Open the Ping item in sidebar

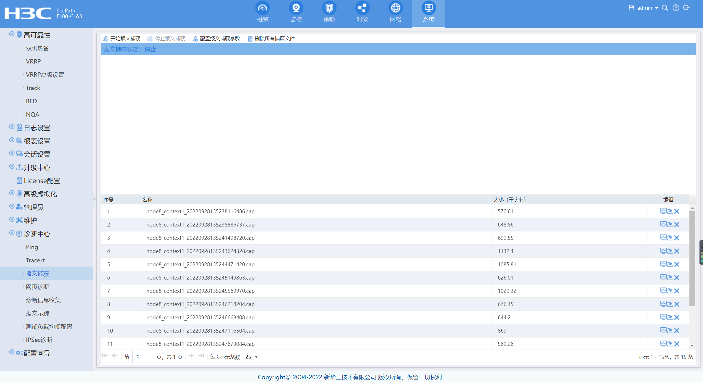click(x=32, y=247)
